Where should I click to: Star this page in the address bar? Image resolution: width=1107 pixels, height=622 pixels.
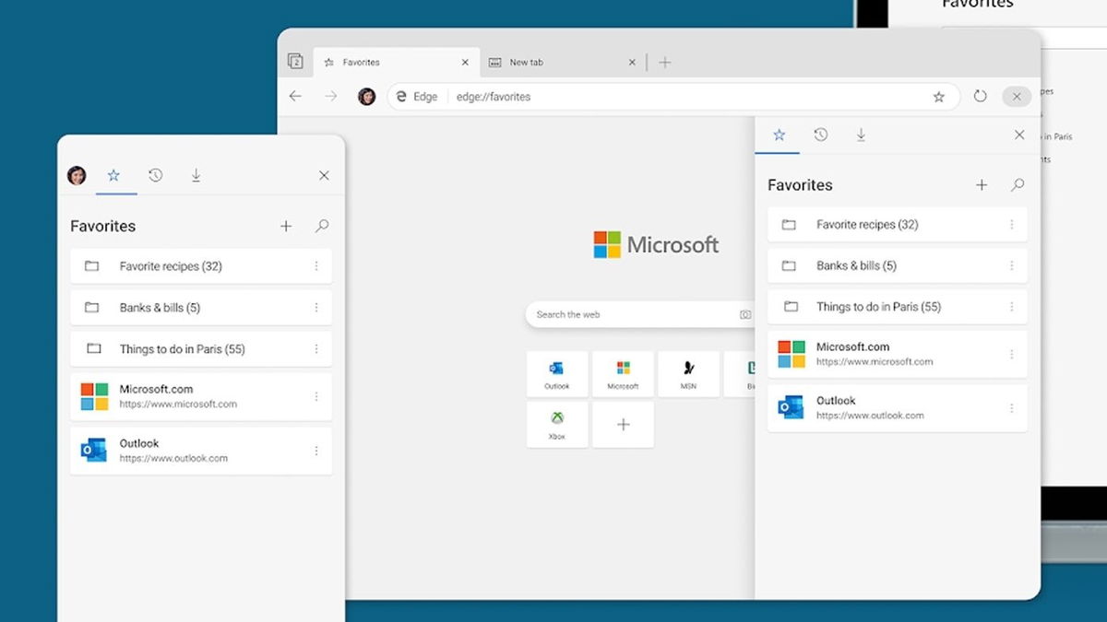(939, 97)
